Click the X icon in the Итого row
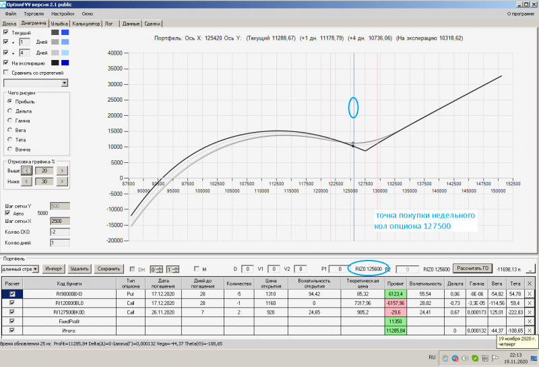Image resolution: width=539 pixels, height=367 pixels. coord(530,331)
